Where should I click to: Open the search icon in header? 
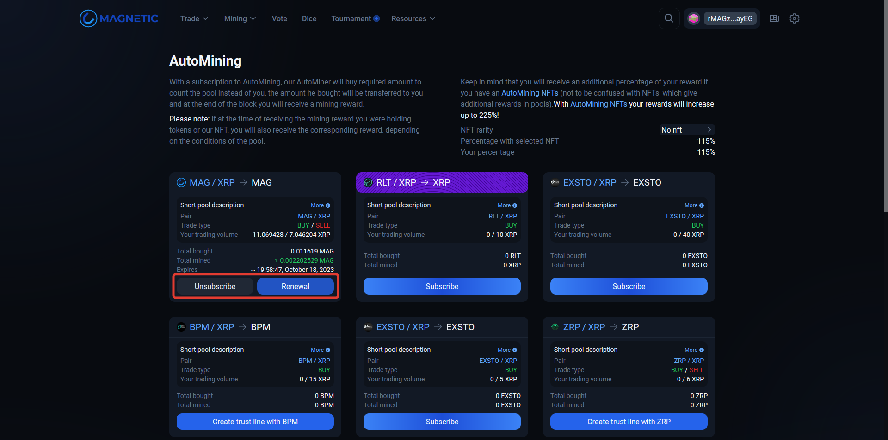tap(669, 18)
